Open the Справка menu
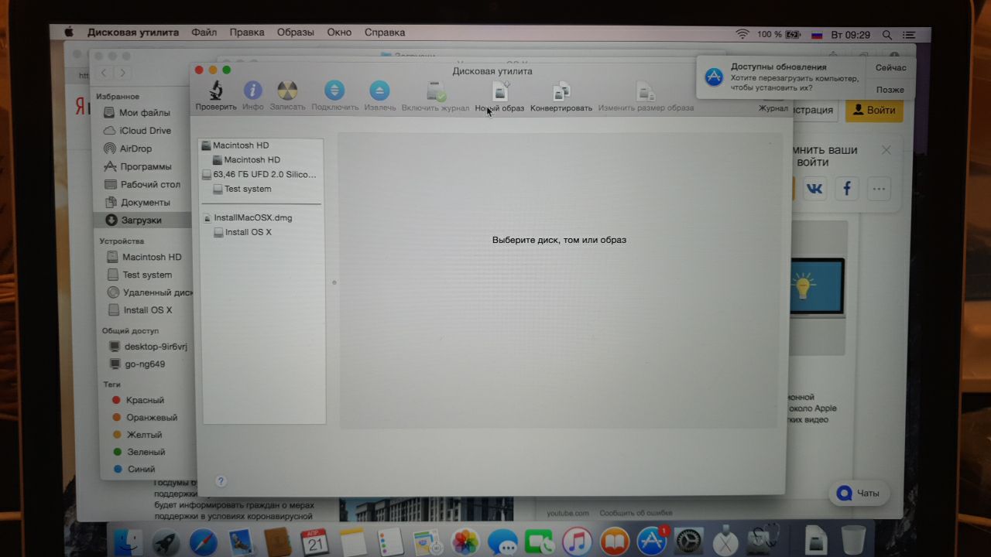This screenshot has height=557, width=991. pos(385,32)
